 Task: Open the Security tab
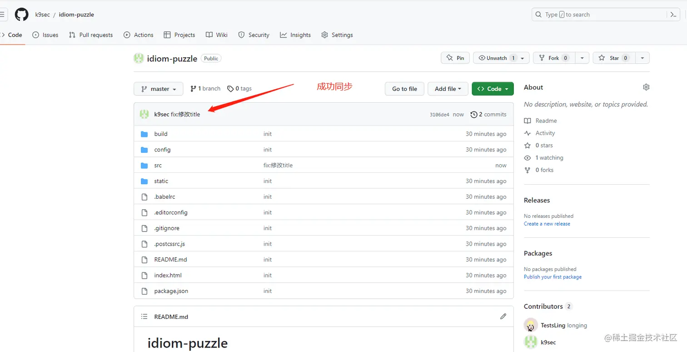click(x=254, y=35)
